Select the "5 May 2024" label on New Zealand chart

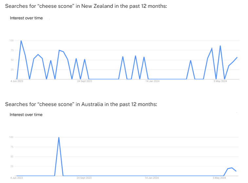220,81
